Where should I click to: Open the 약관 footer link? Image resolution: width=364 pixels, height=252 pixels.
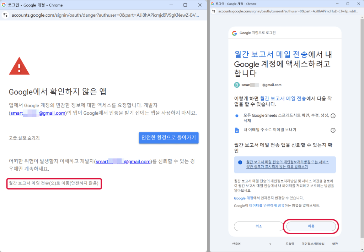point(335,244)
